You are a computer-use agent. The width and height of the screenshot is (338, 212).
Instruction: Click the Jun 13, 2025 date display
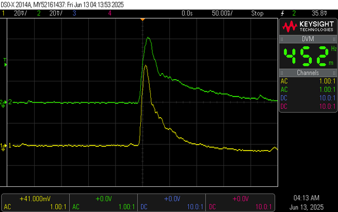coord(306,208)
